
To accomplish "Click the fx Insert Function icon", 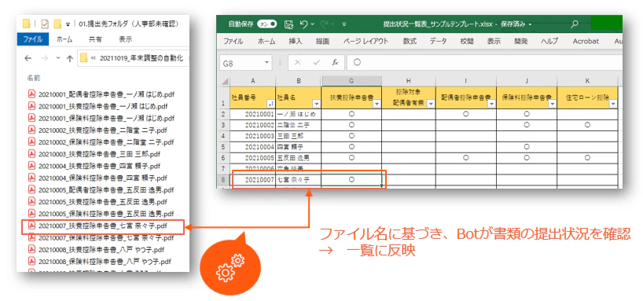I will point(335,62).
